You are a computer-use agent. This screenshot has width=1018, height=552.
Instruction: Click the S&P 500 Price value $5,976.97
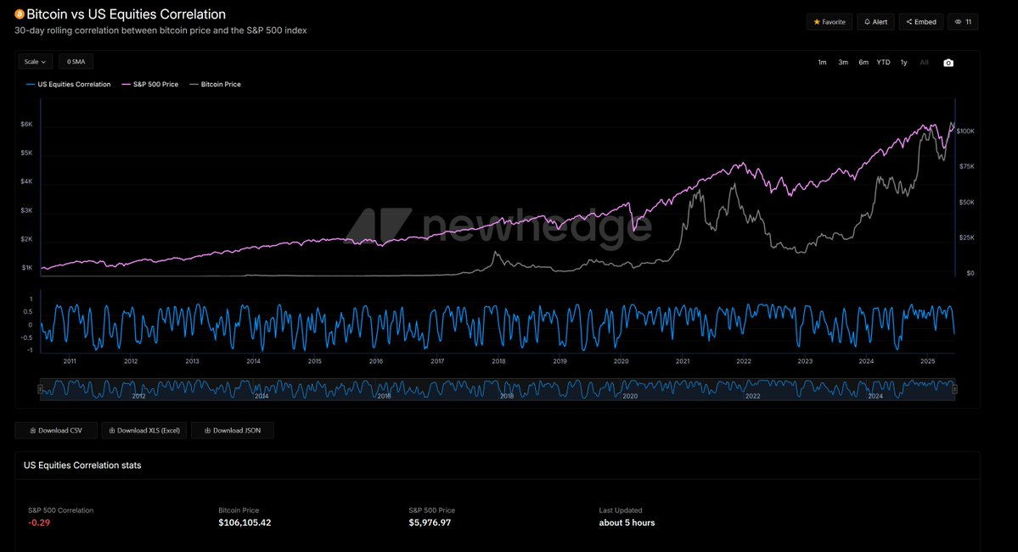430,523
